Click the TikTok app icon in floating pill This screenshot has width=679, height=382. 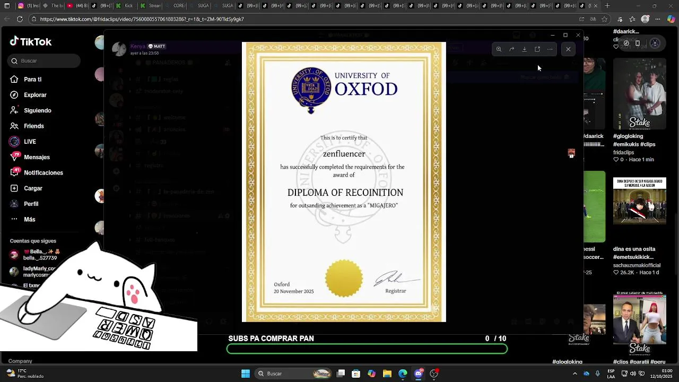(626, 43)
